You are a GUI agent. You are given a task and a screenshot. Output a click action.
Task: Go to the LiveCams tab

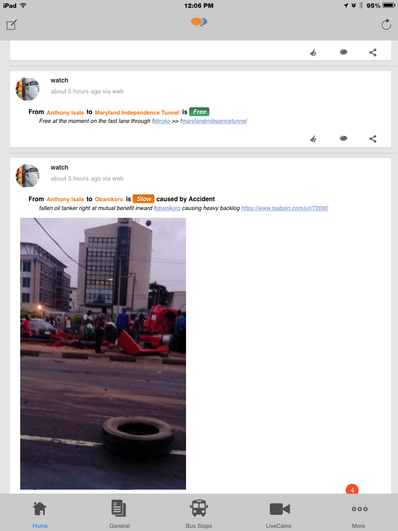pyautogui.click(x=279, y=513)
